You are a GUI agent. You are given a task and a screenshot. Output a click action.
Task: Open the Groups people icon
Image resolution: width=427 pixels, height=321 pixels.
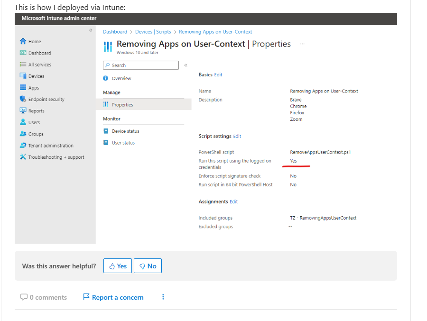(x=23, y=134)
